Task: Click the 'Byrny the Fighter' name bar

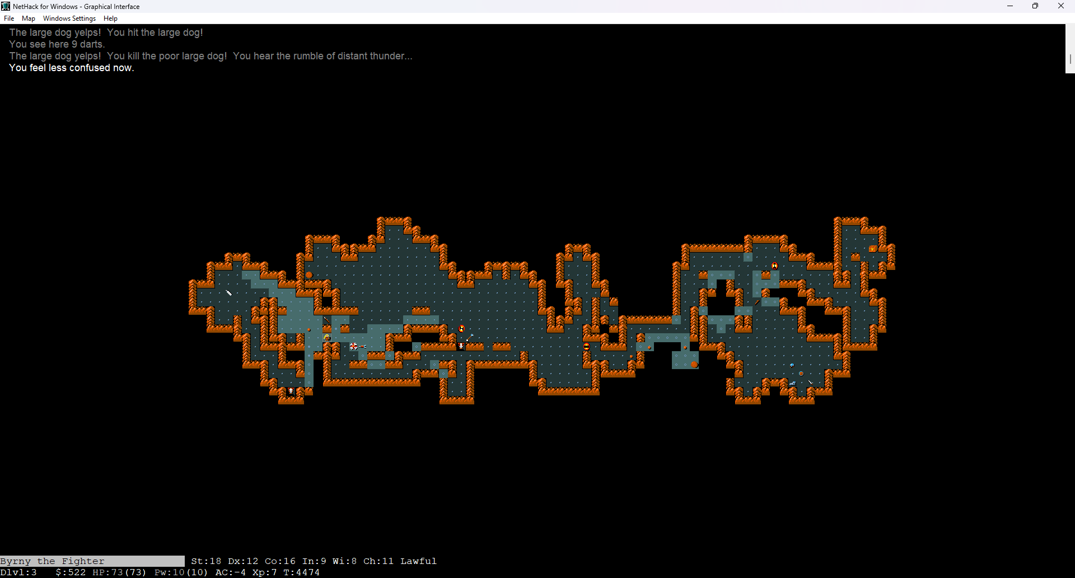Action: 92,561
